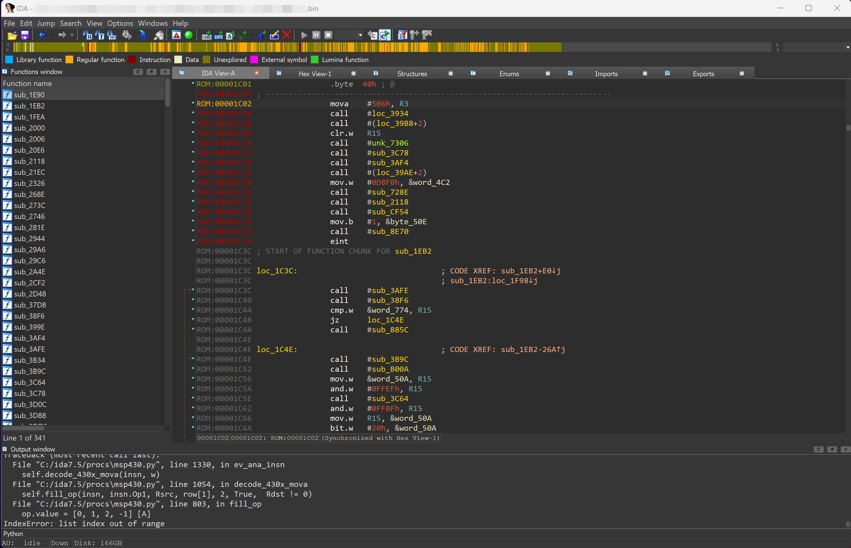Open the Options menu

[x=120, y=23]
